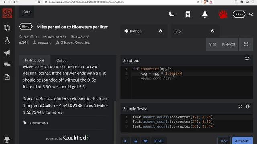Open the megaphone announcements sidebar icon
The height and width of the screenshot is (144, 257).
pyautogui.click(x=7, y=52)
